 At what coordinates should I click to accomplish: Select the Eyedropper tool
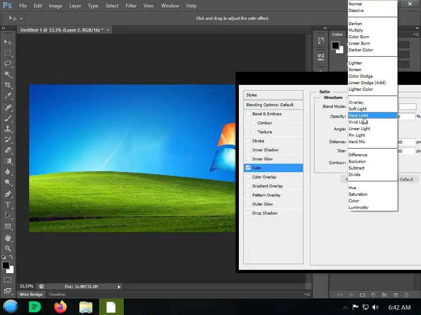tap(8, 96)
